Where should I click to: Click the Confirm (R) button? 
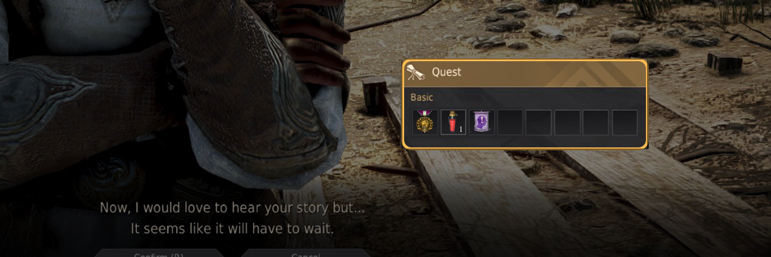click(158, 254)
